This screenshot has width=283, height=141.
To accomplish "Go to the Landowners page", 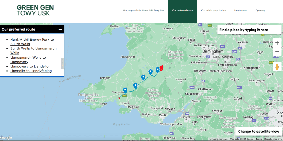I will click(241, 11).
